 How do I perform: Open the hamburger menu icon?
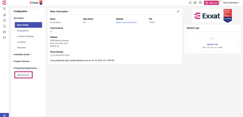click(4, 9)
